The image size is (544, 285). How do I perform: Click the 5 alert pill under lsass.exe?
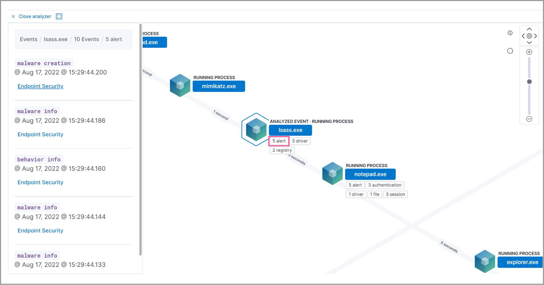click(x=279, y=141)
